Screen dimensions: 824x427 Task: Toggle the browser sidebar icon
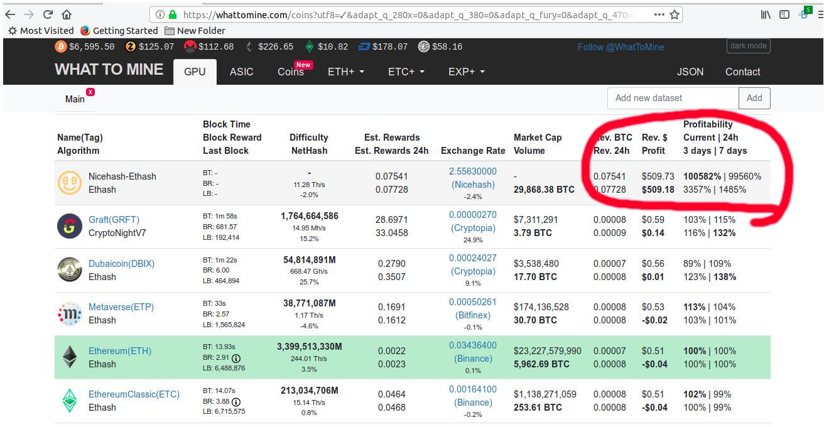point(784,14)
